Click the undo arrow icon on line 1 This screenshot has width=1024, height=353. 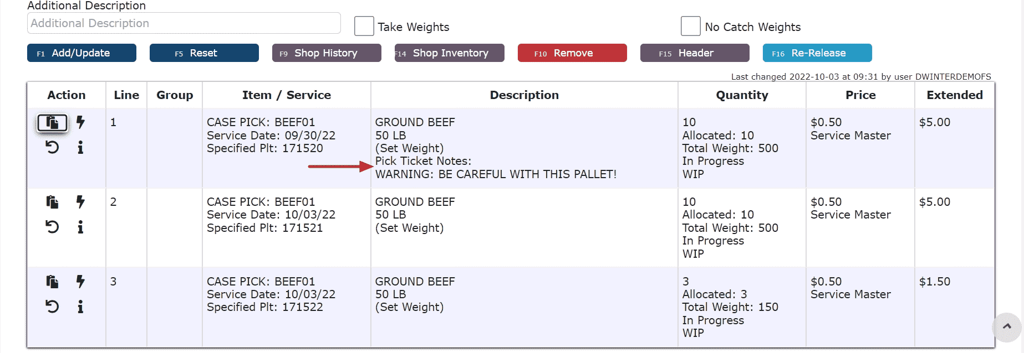[52, 147]
